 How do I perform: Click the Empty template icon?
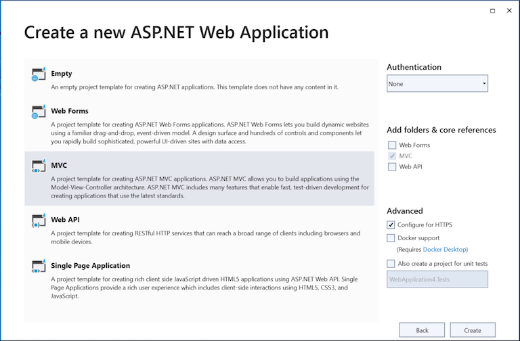(x=39, y=75)
